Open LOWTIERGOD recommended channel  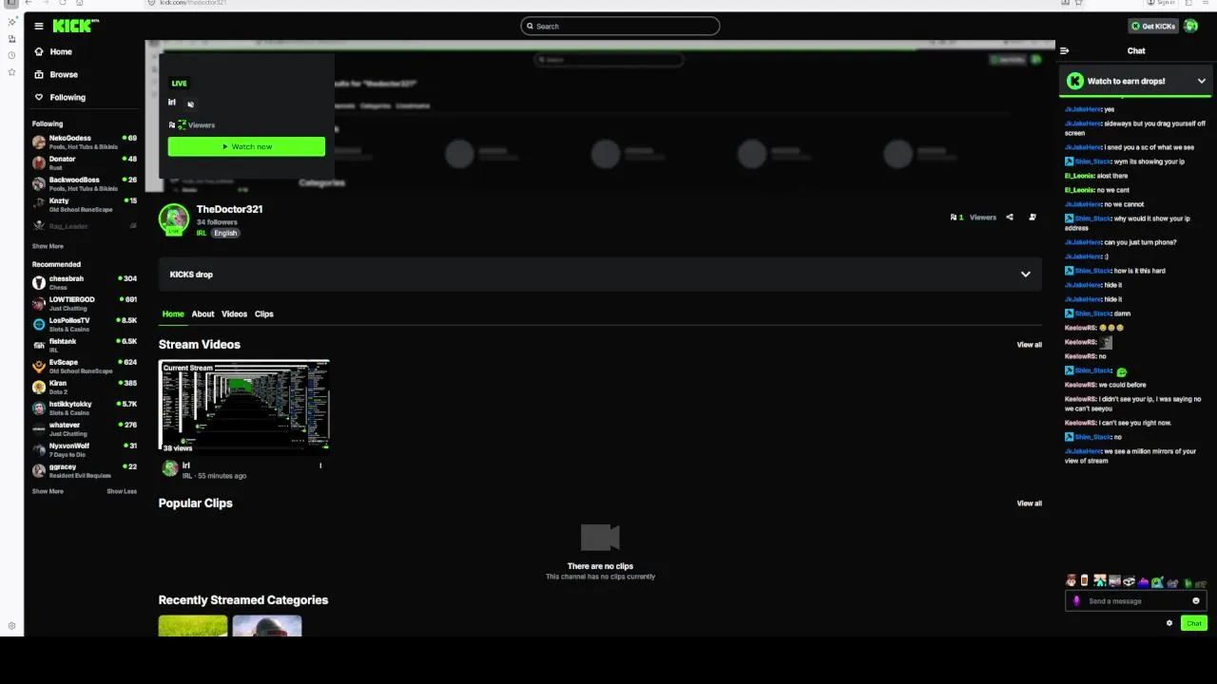coord(85,303)
